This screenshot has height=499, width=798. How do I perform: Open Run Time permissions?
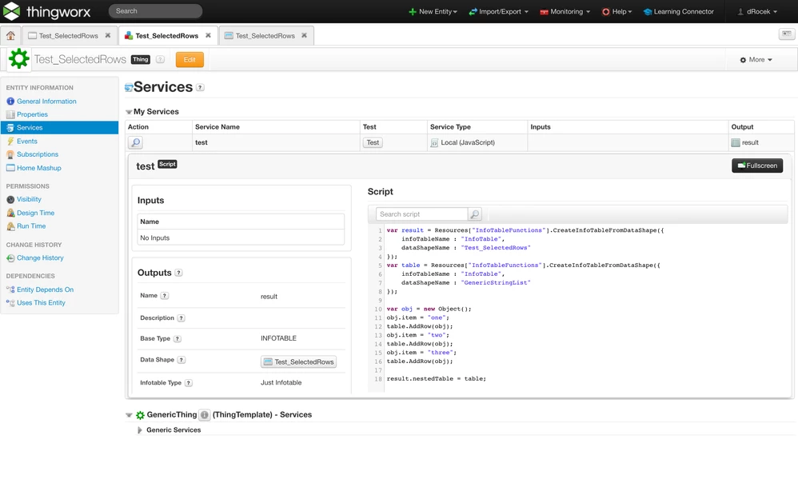pyautogui.click(x=31, y=226)
